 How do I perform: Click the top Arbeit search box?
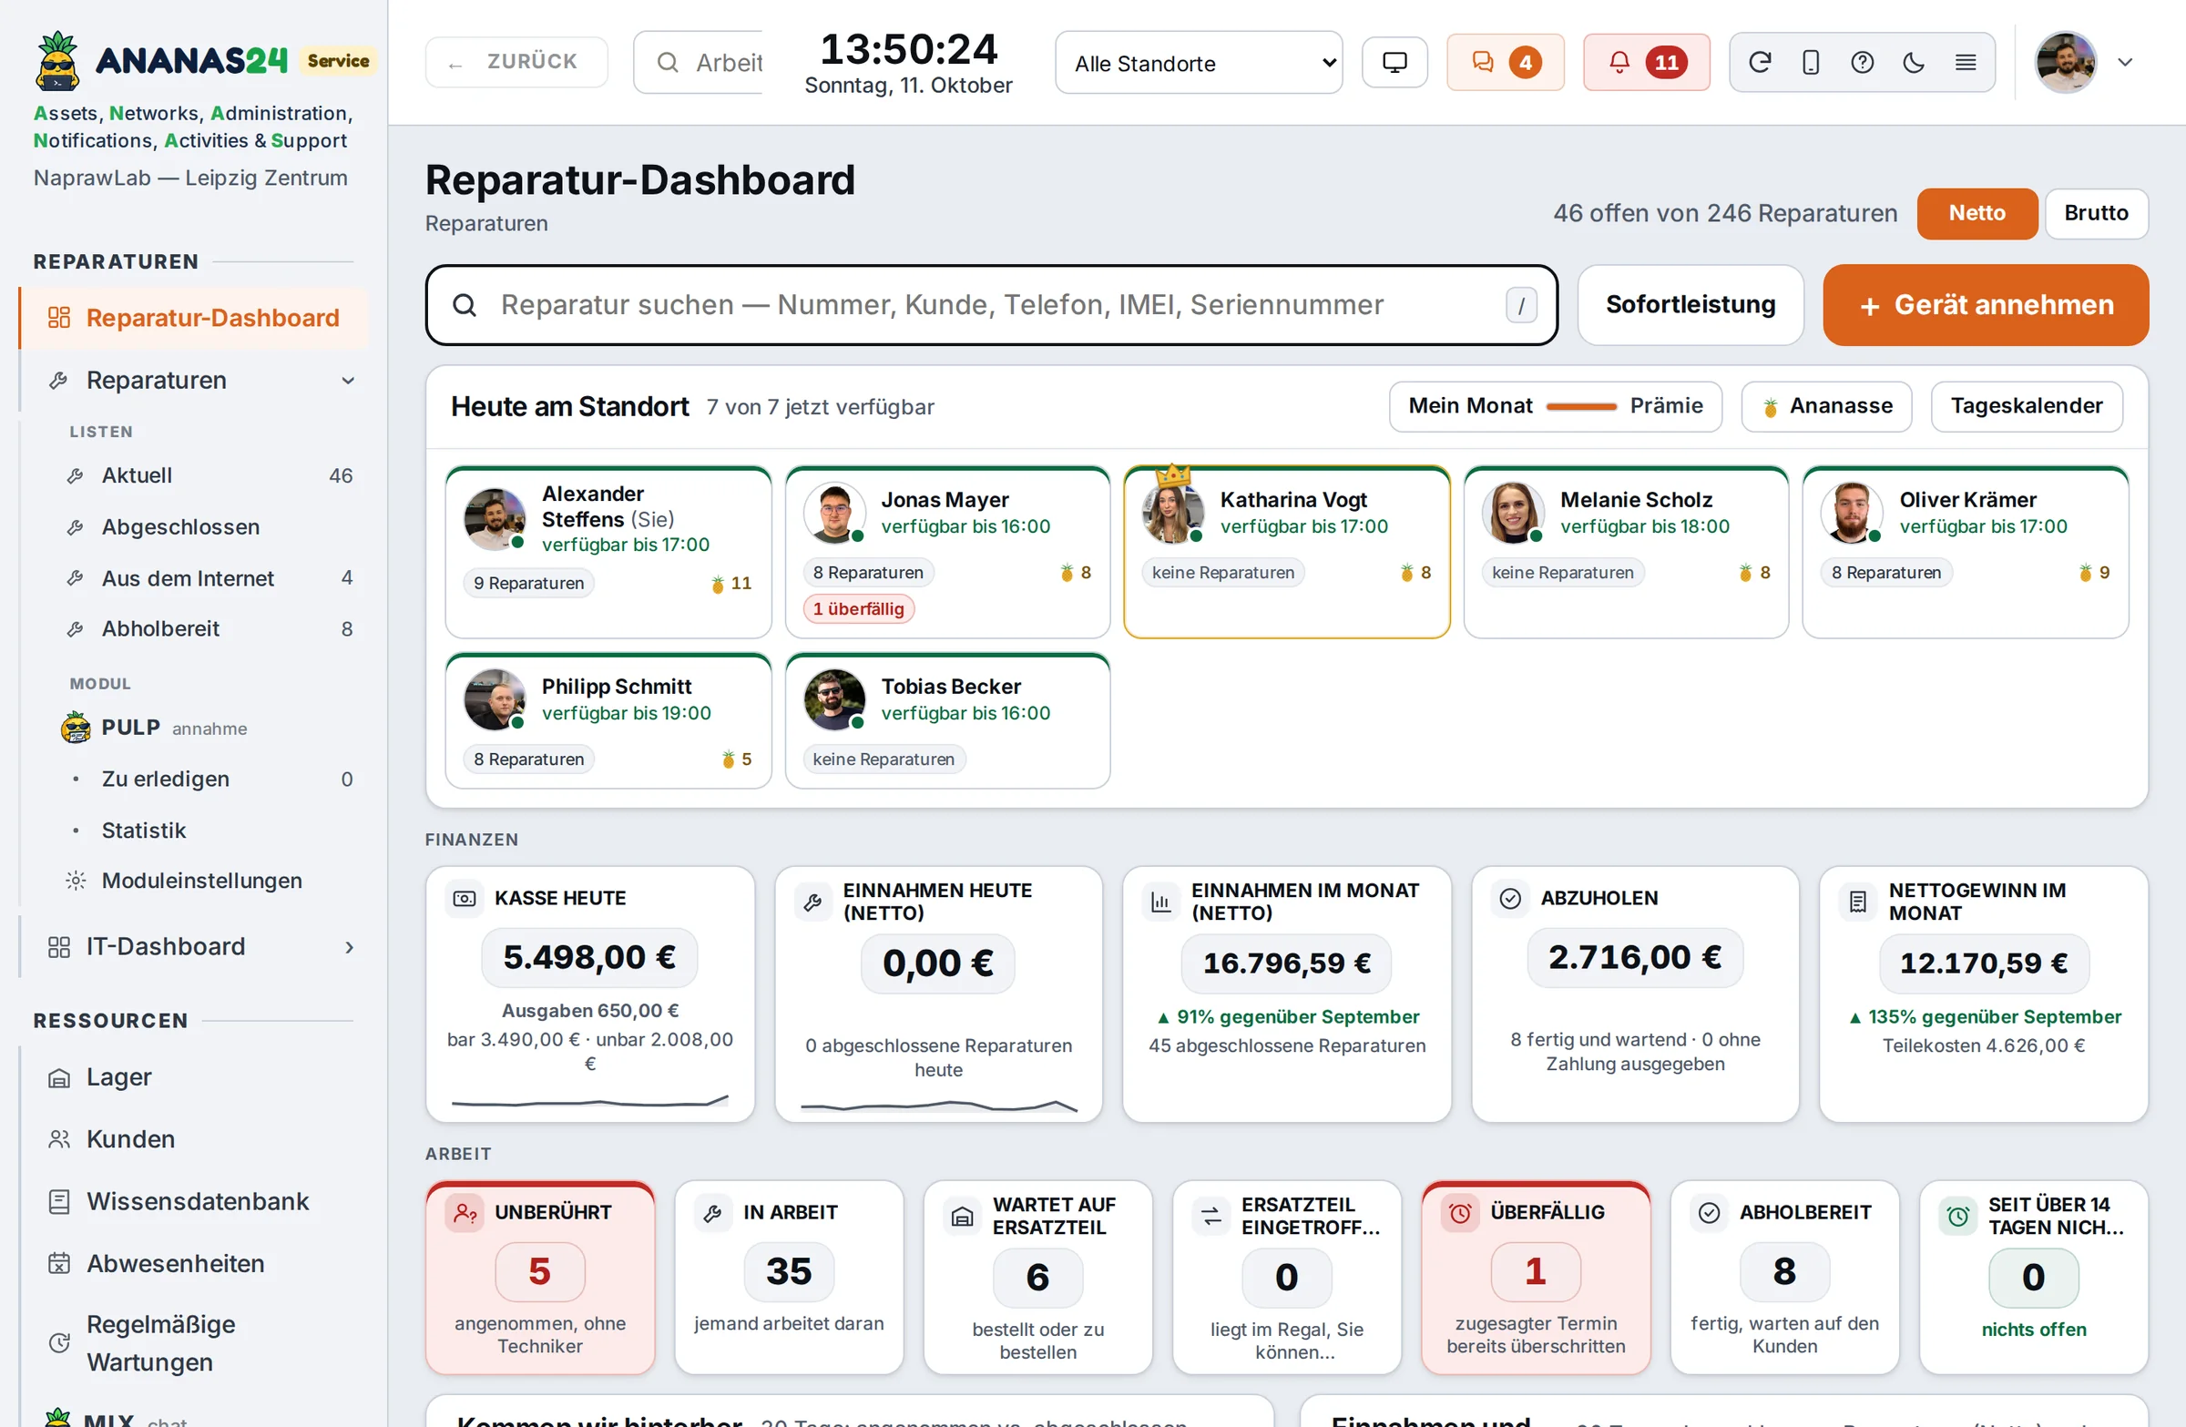point(698,63)
